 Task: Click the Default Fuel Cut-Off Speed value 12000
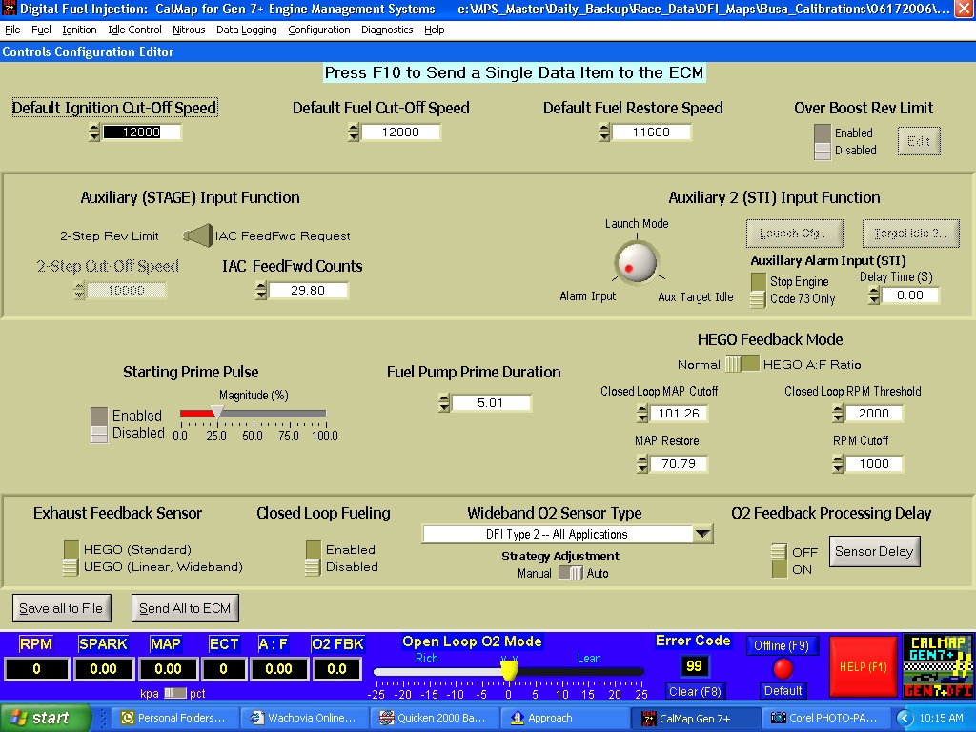(x=401, y=132)
